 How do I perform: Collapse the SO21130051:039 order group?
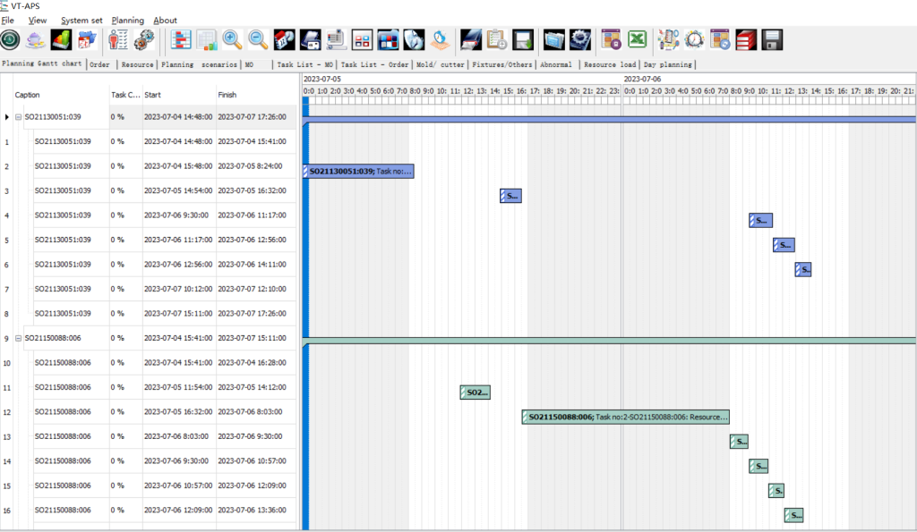(19, 116)
